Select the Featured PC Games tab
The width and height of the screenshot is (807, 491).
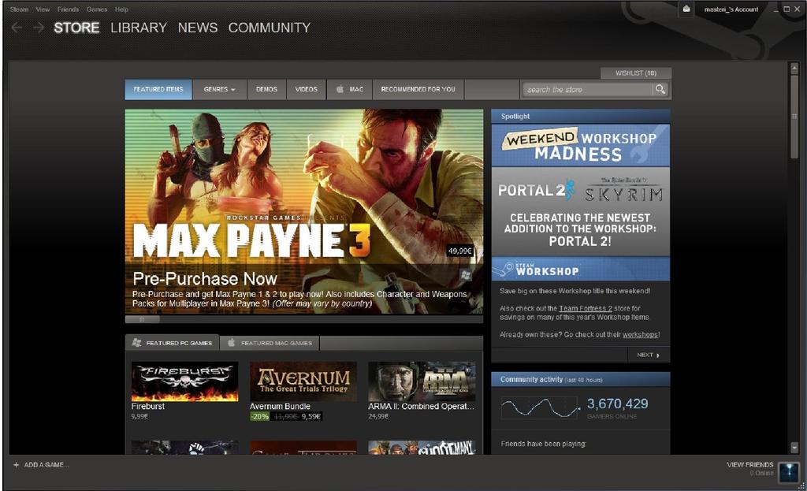173,343
